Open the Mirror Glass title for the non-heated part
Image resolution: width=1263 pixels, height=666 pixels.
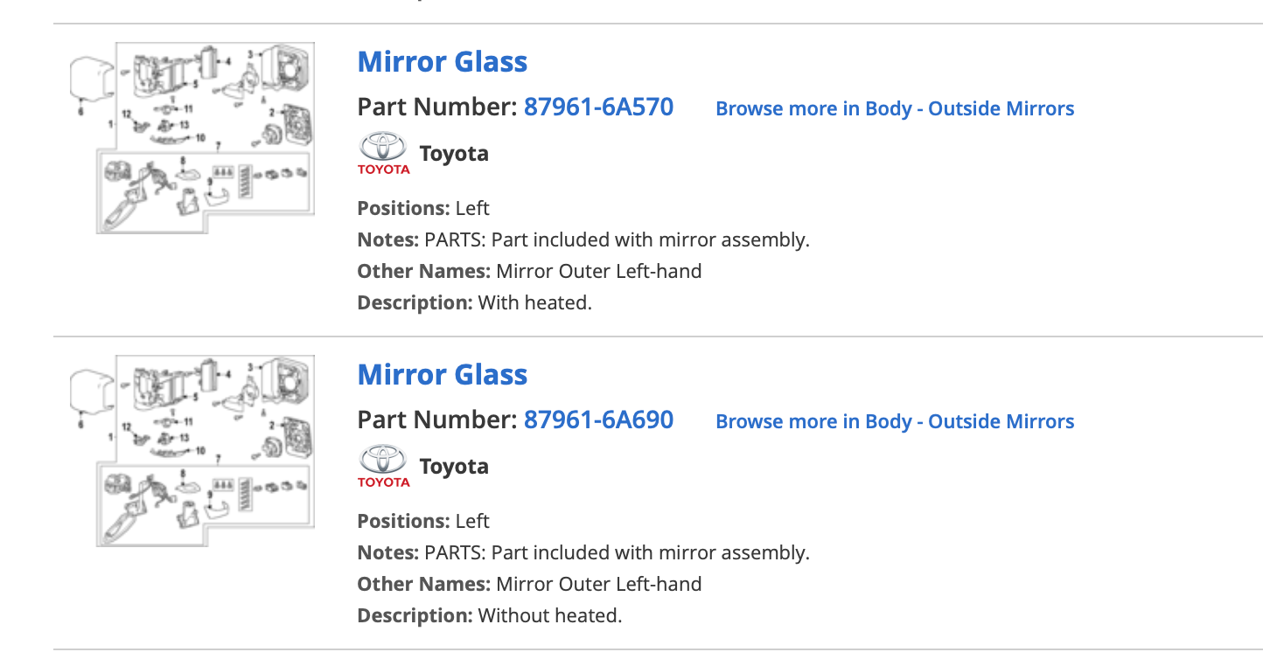pos(443,374)
